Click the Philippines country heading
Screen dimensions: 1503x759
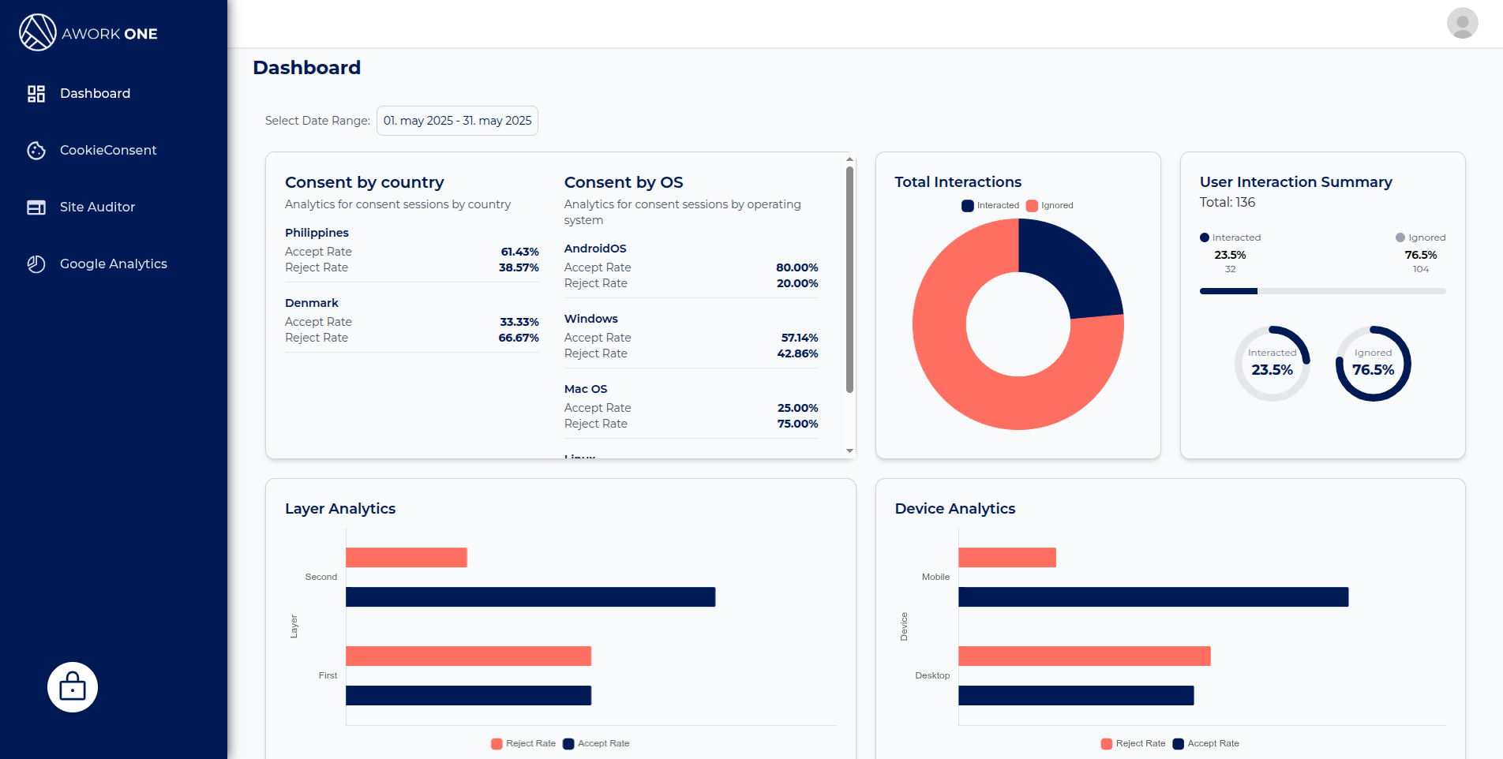(317, 233)
